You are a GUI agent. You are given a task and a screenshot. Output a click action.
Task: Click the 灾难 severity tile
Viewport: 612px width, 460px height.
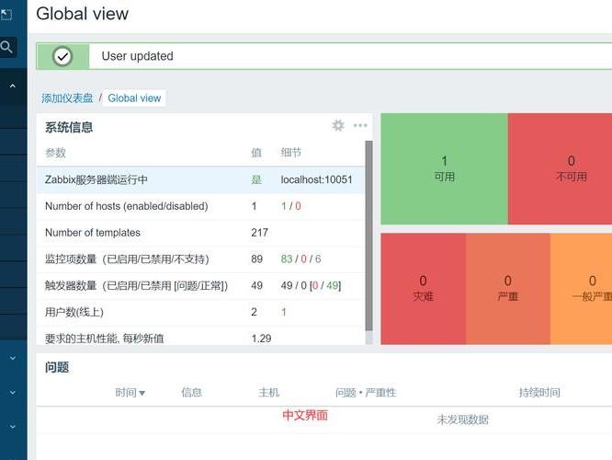pyautogui.click(x=423, y=289)
